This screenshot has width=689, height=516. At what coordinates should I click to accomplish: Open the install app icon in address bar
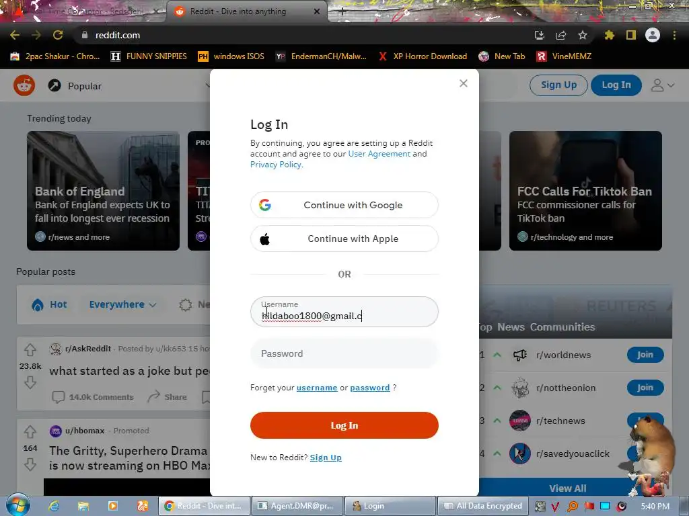(539, 35)
